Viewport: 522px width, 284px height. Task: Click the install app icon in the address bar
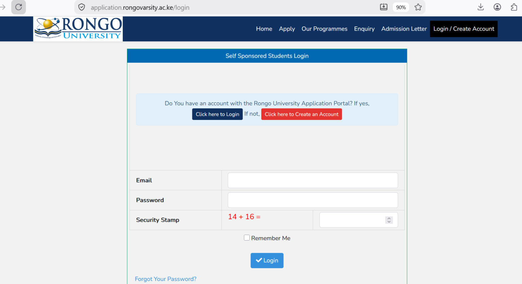pos(384,7)
